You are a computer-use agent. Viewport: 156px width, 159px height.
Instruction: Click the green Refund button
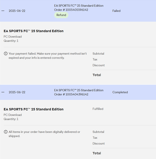click(61, 15)
